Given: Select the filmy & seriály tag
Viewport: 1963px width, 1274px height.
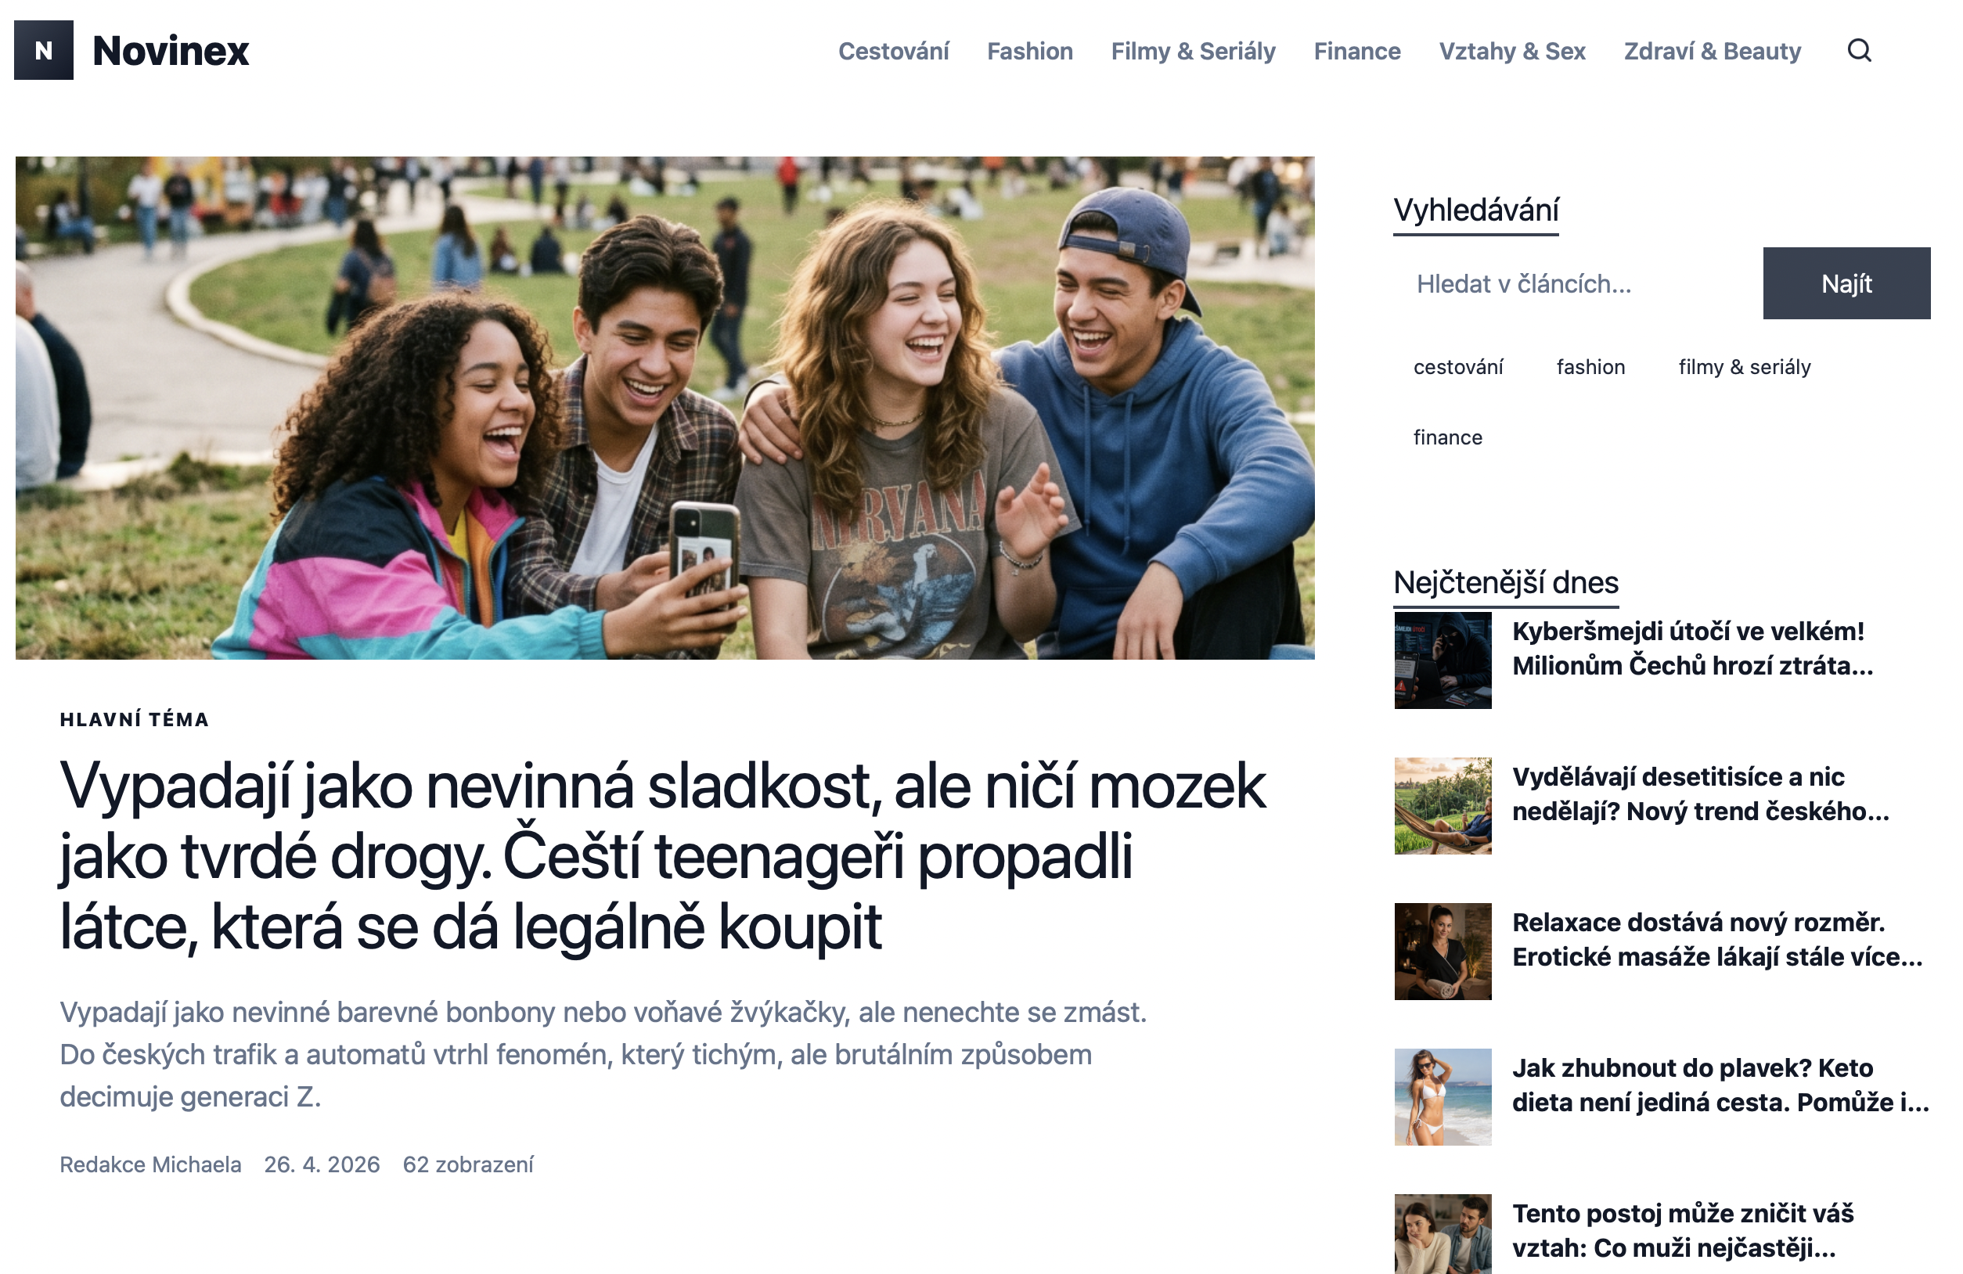Looking at the screenshot, I should pyautogui.click(x=1744, y=367).
